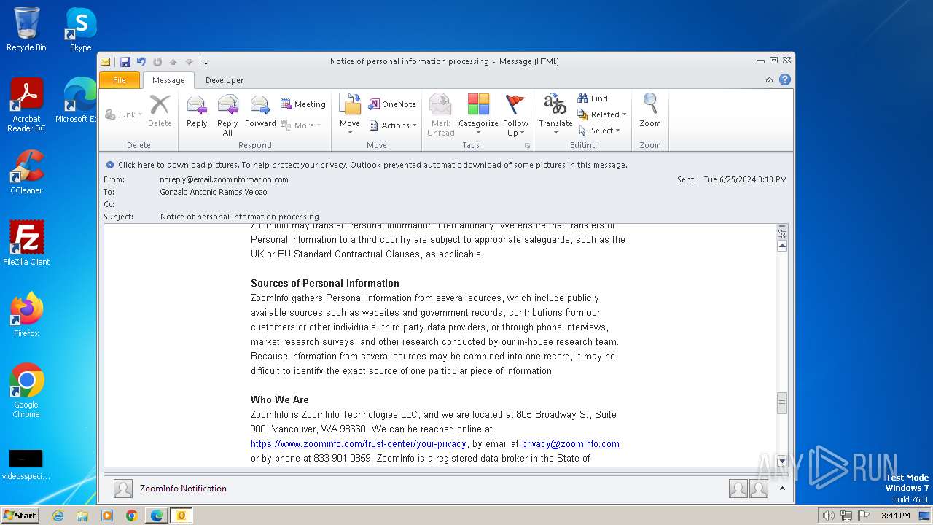Viewport: 933px width, 525px height.
Task: Open the File tab
Action: (x=120, y=80)
